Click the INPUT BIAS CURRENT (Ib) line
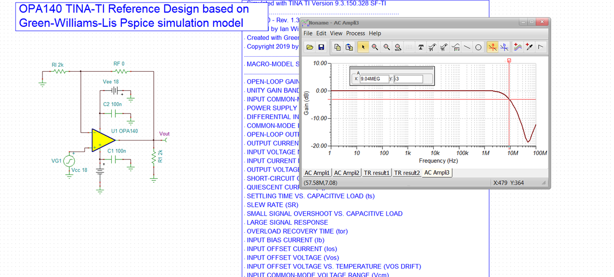 [x=285, y=240]
